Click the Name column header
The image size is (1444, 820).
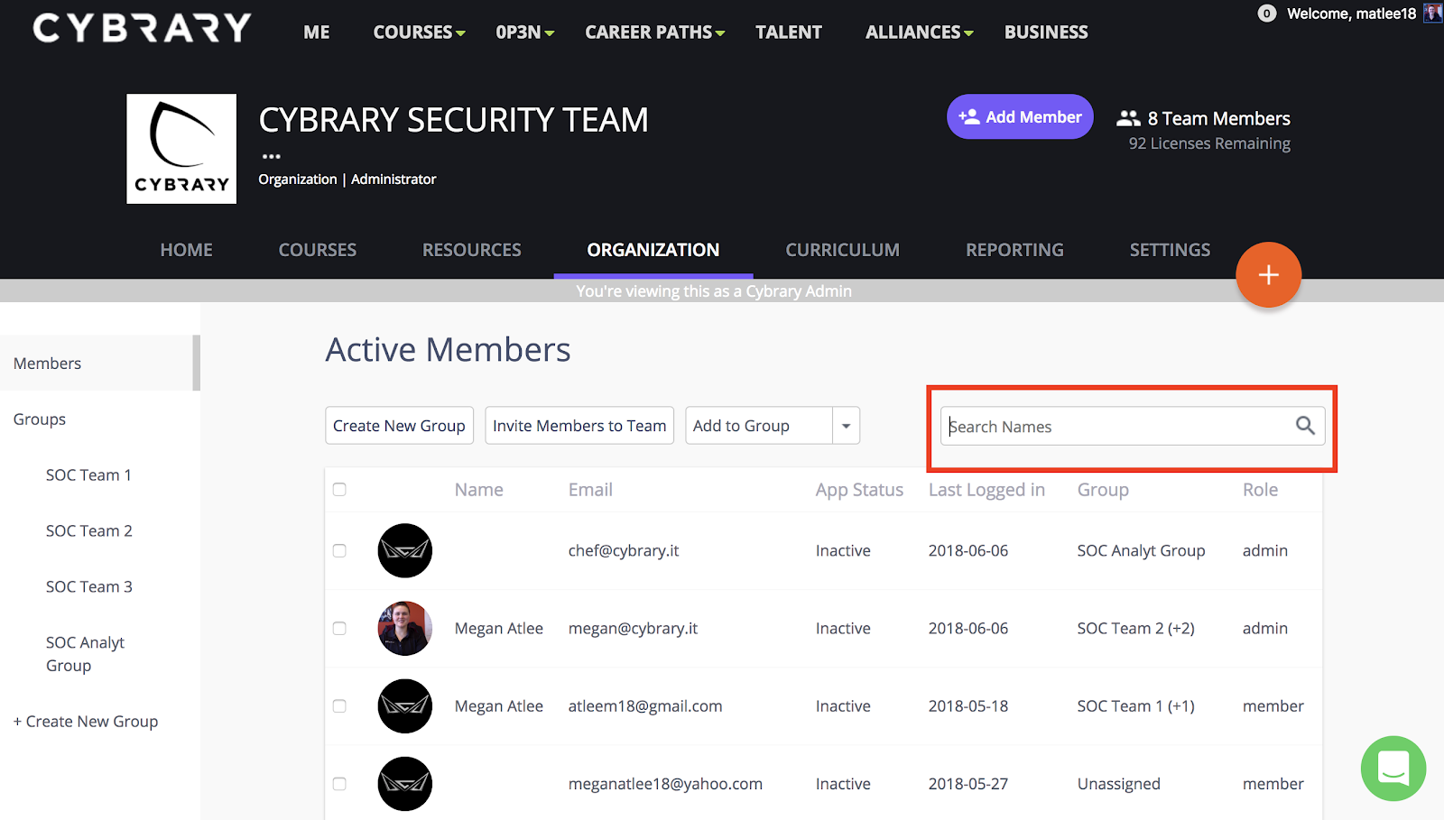479,490
